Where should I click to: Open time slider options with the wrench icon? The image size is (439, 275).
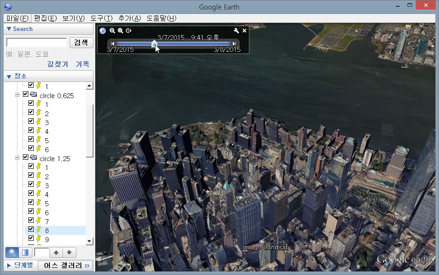point(236,31)
